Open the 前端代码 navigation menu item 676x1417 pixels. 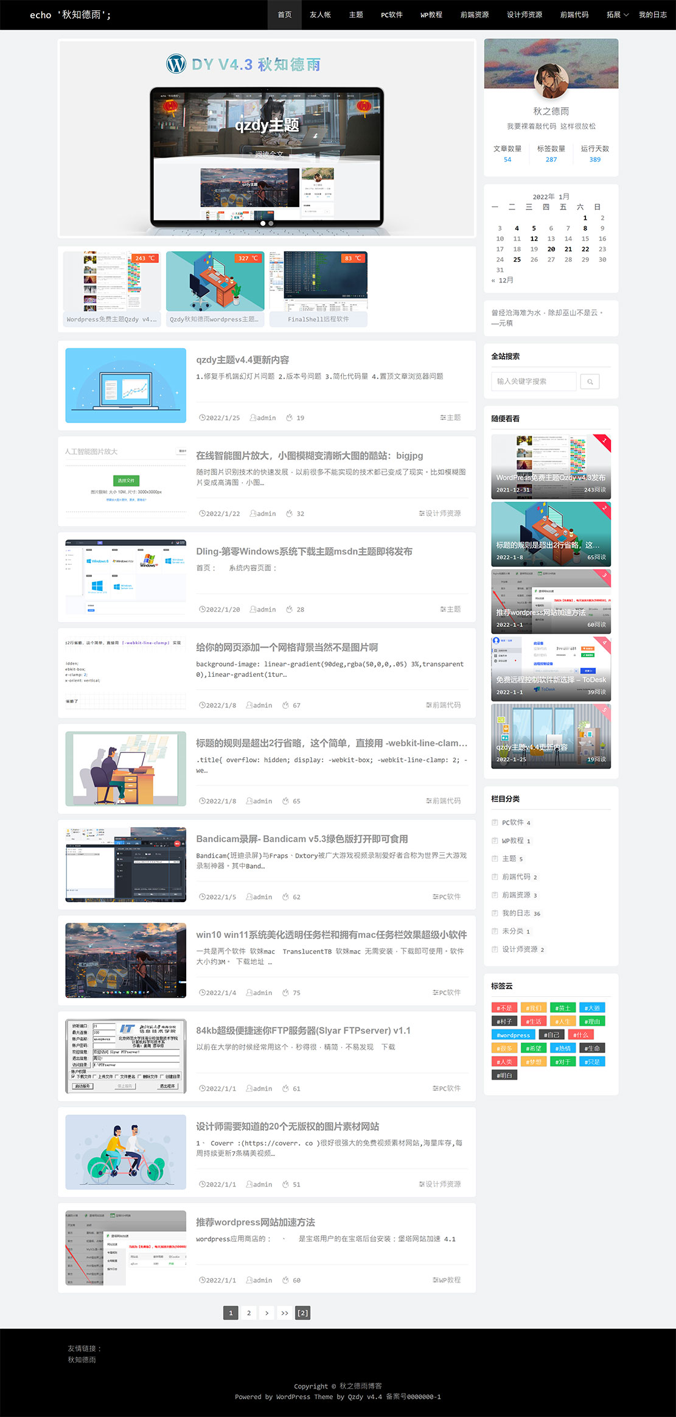(574, 15)
